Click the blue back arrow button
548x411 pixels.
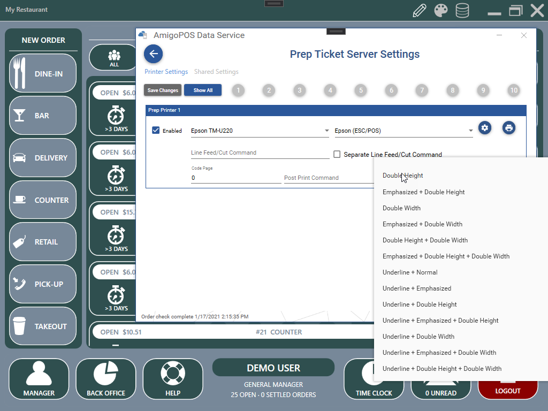click(154, 54)
